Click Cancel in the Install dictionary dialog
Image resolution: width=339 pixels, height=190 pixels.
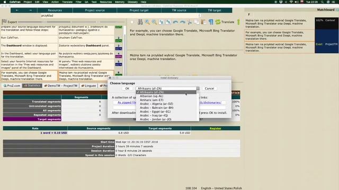209,89
